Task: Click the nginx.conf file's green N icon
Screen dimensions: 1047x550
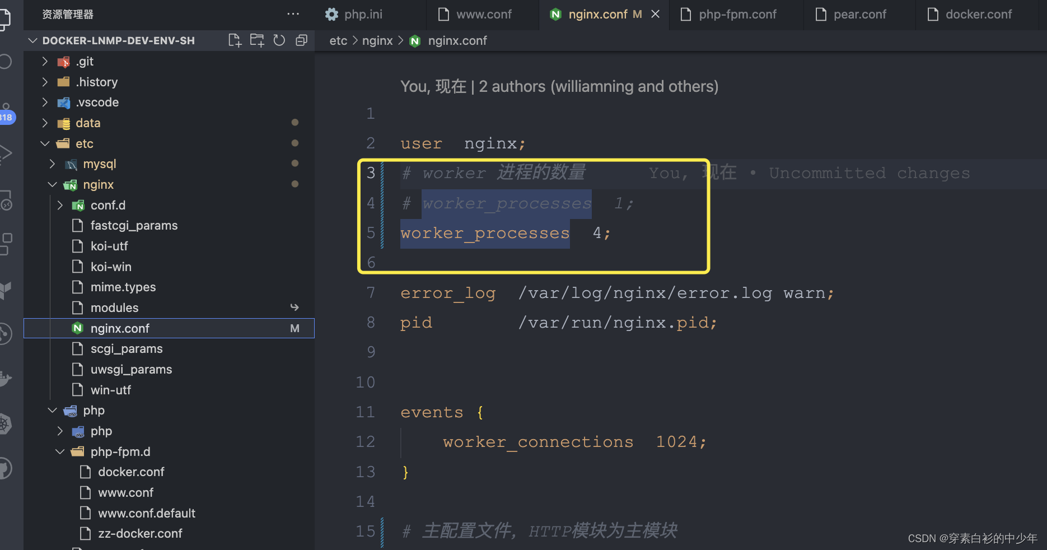Action: tap(78, 328)
